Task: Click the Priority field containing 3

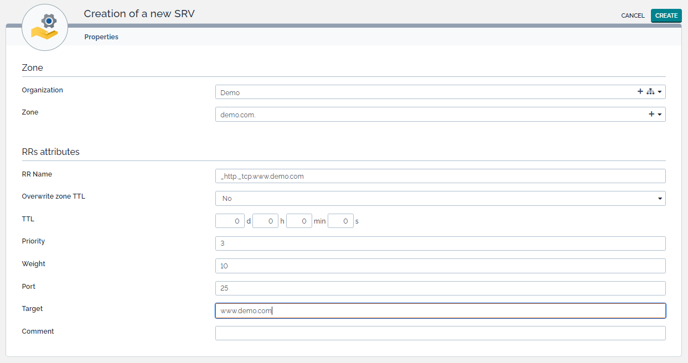Action: click(x=440, y=243)
